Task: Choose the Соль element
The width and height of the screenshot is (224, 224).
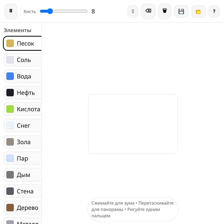Action: [23, 60]
